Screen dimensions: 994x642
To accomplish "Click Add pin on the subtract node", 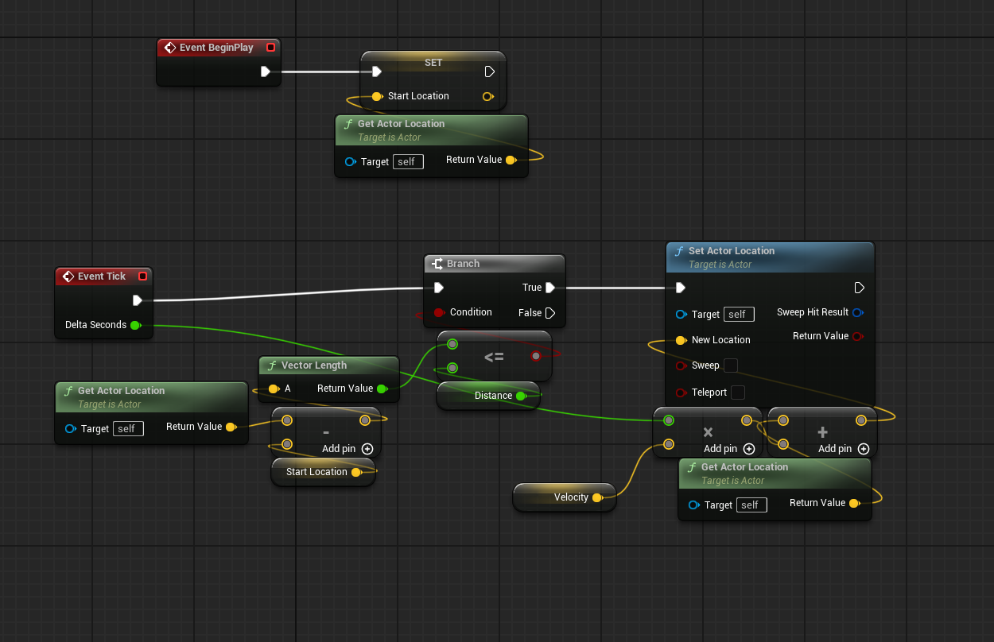I will [348, 449].
